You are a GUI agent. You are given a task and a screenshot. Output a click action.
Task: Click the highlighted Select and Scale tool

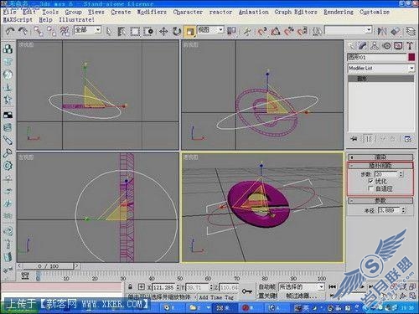(x=189, y=31)
